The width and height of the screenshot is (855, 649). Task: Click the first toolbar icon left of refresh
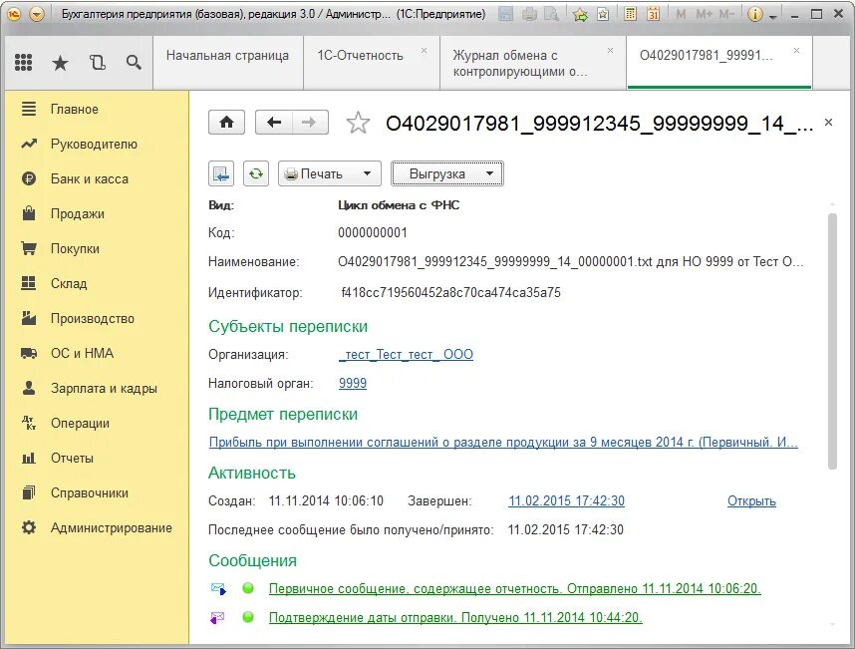tap(221, 174)
